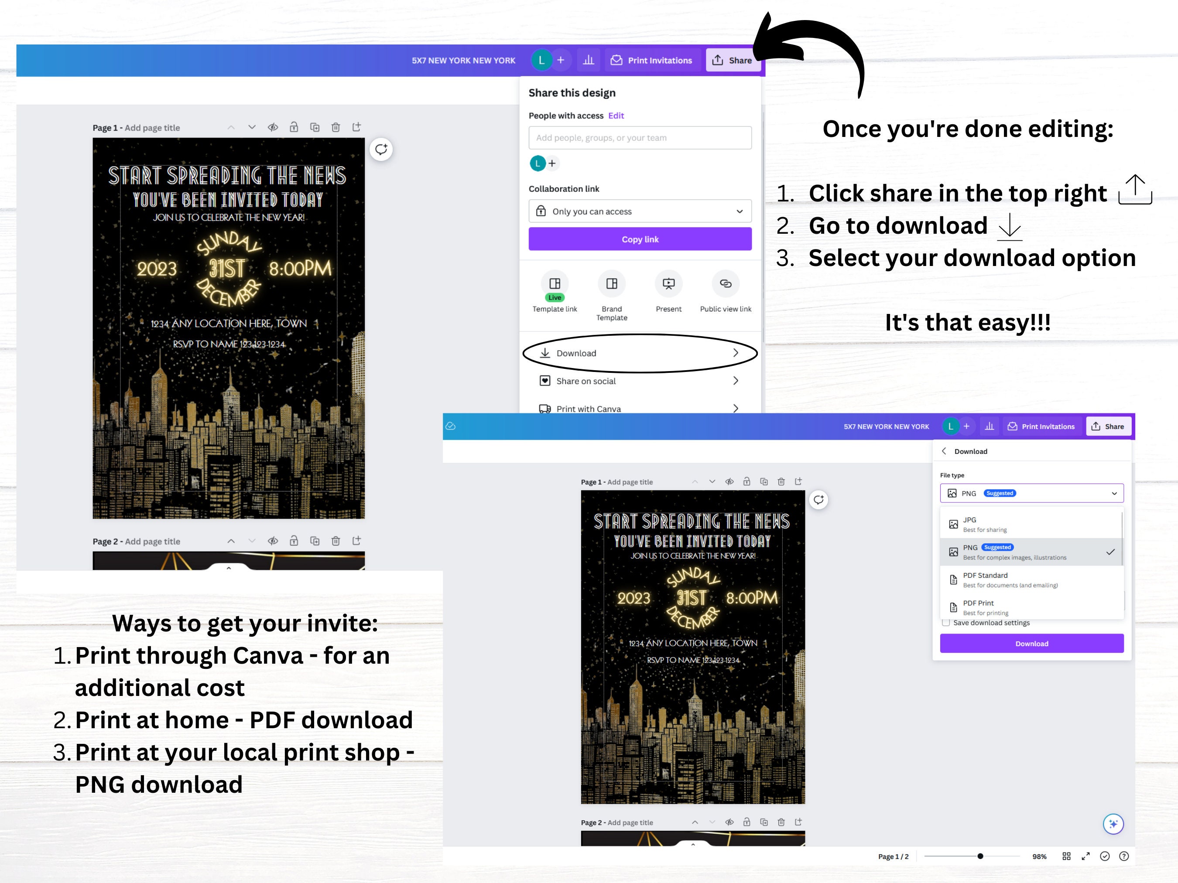Viewport: 1178px width, 883px height.
Task: Open the Print Invitations panel
Action: [x=652, y=60]
